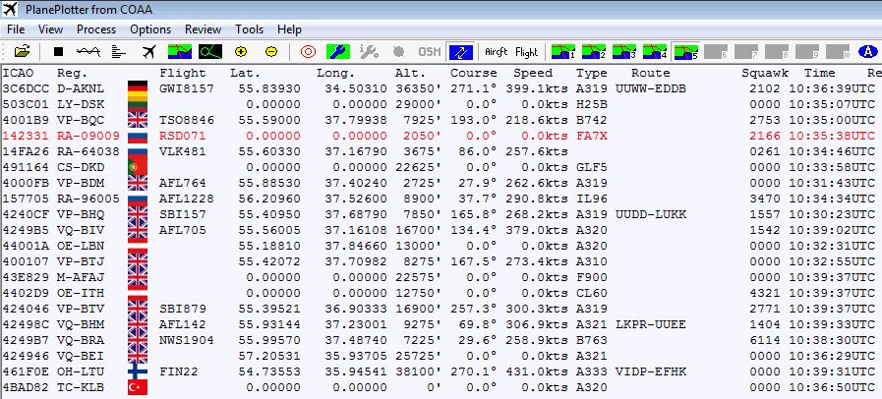Click the greyed-out gear icon
Viewport: 882px width, 399px height.
(399, 52)
